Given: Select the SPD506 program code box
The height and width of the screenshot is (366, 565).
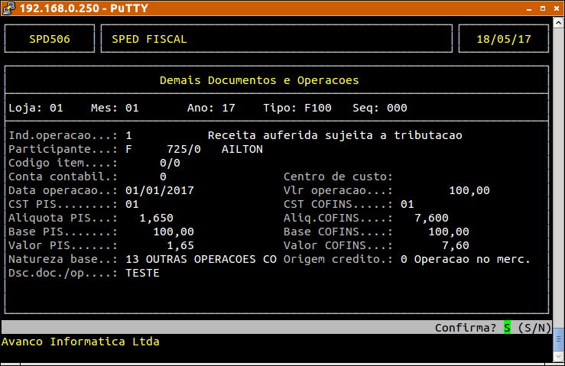Looking at the screenshot, I should [x=50, y=39].
